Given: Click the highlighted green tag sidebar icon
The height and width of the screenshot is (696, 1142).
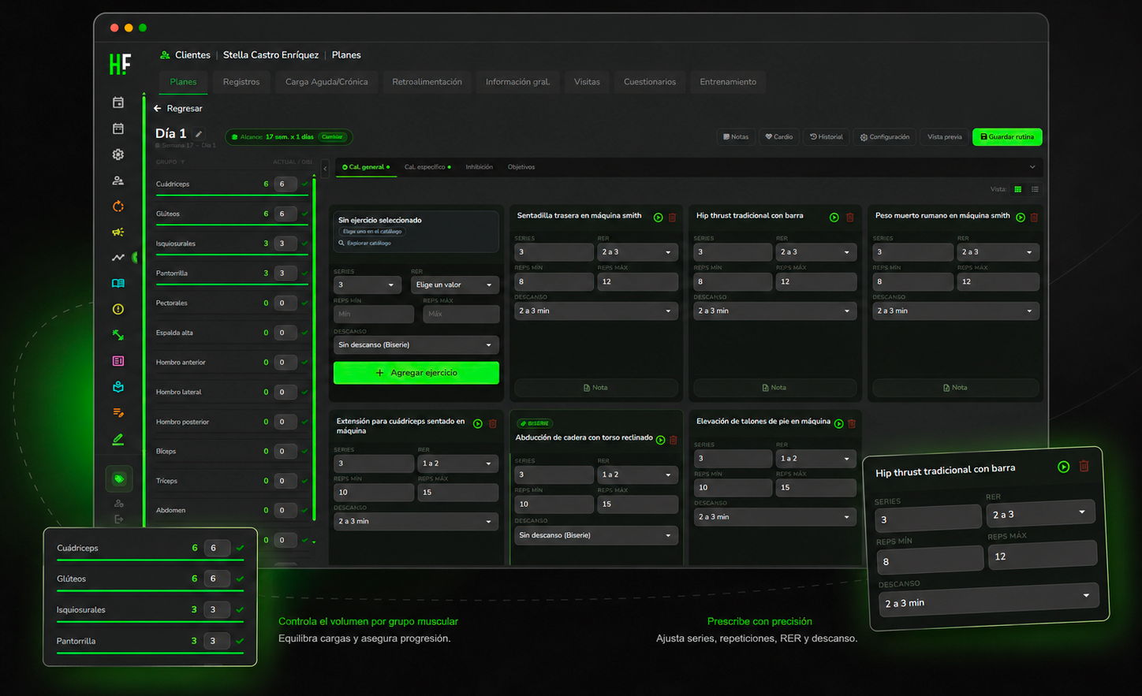Looking at the screenshot, I should coord(119,478).
